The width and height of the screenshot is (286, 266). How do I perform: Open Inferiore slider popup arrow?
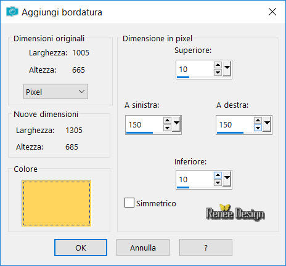coord(227,179)
